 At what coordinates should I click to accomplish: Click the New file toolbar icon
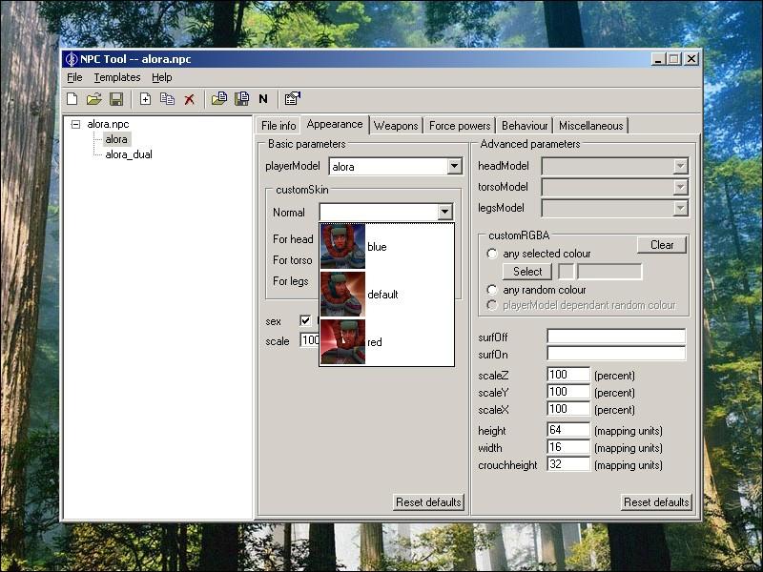(x=72, y=99)
